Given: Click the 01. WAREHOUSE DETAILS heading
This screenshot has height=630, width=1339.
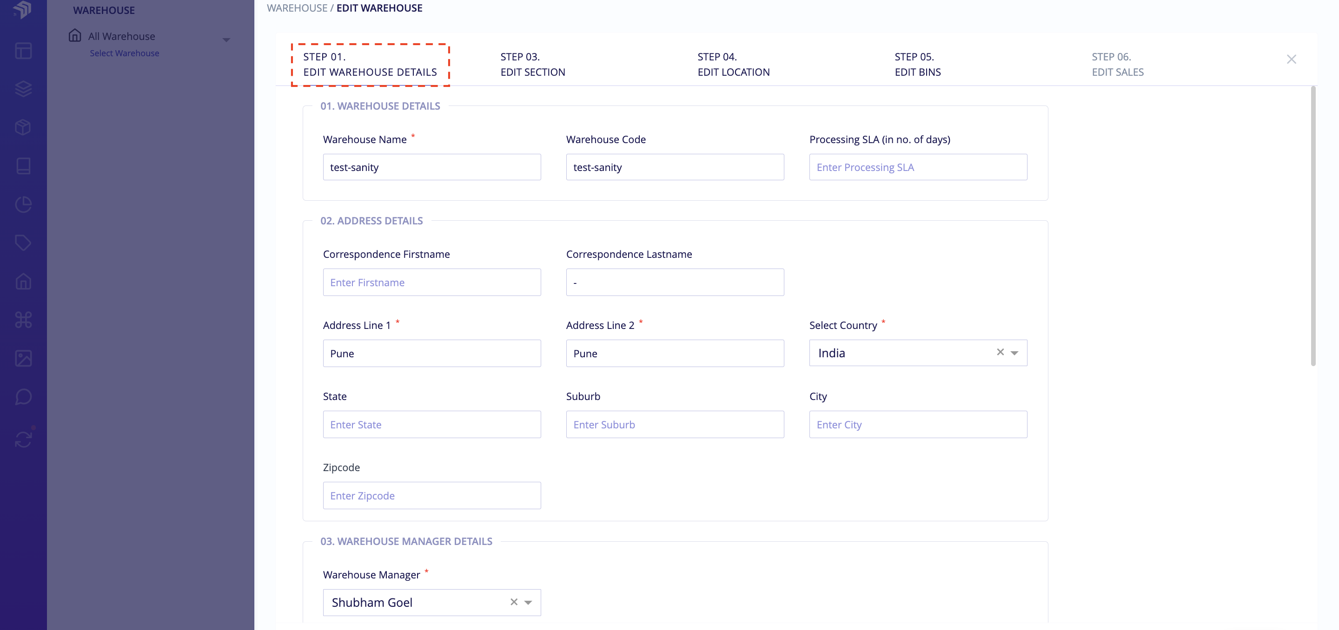Looking at the screenshot, I should tap(380, 106).
